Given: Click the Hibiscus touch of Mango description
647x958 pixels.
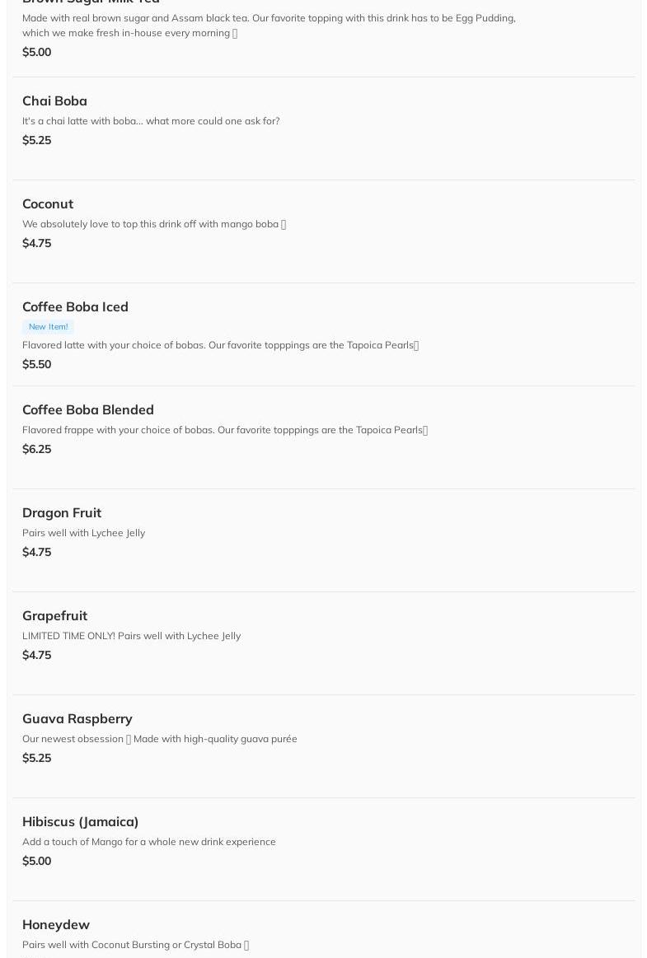Looking at the screenshot, I should pos(149,842).
